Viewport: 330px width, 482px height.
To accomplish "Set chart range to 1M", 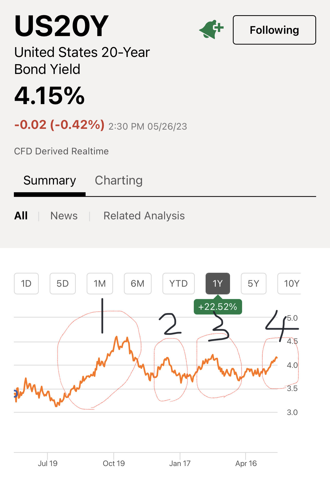I will tap(100, 283).
